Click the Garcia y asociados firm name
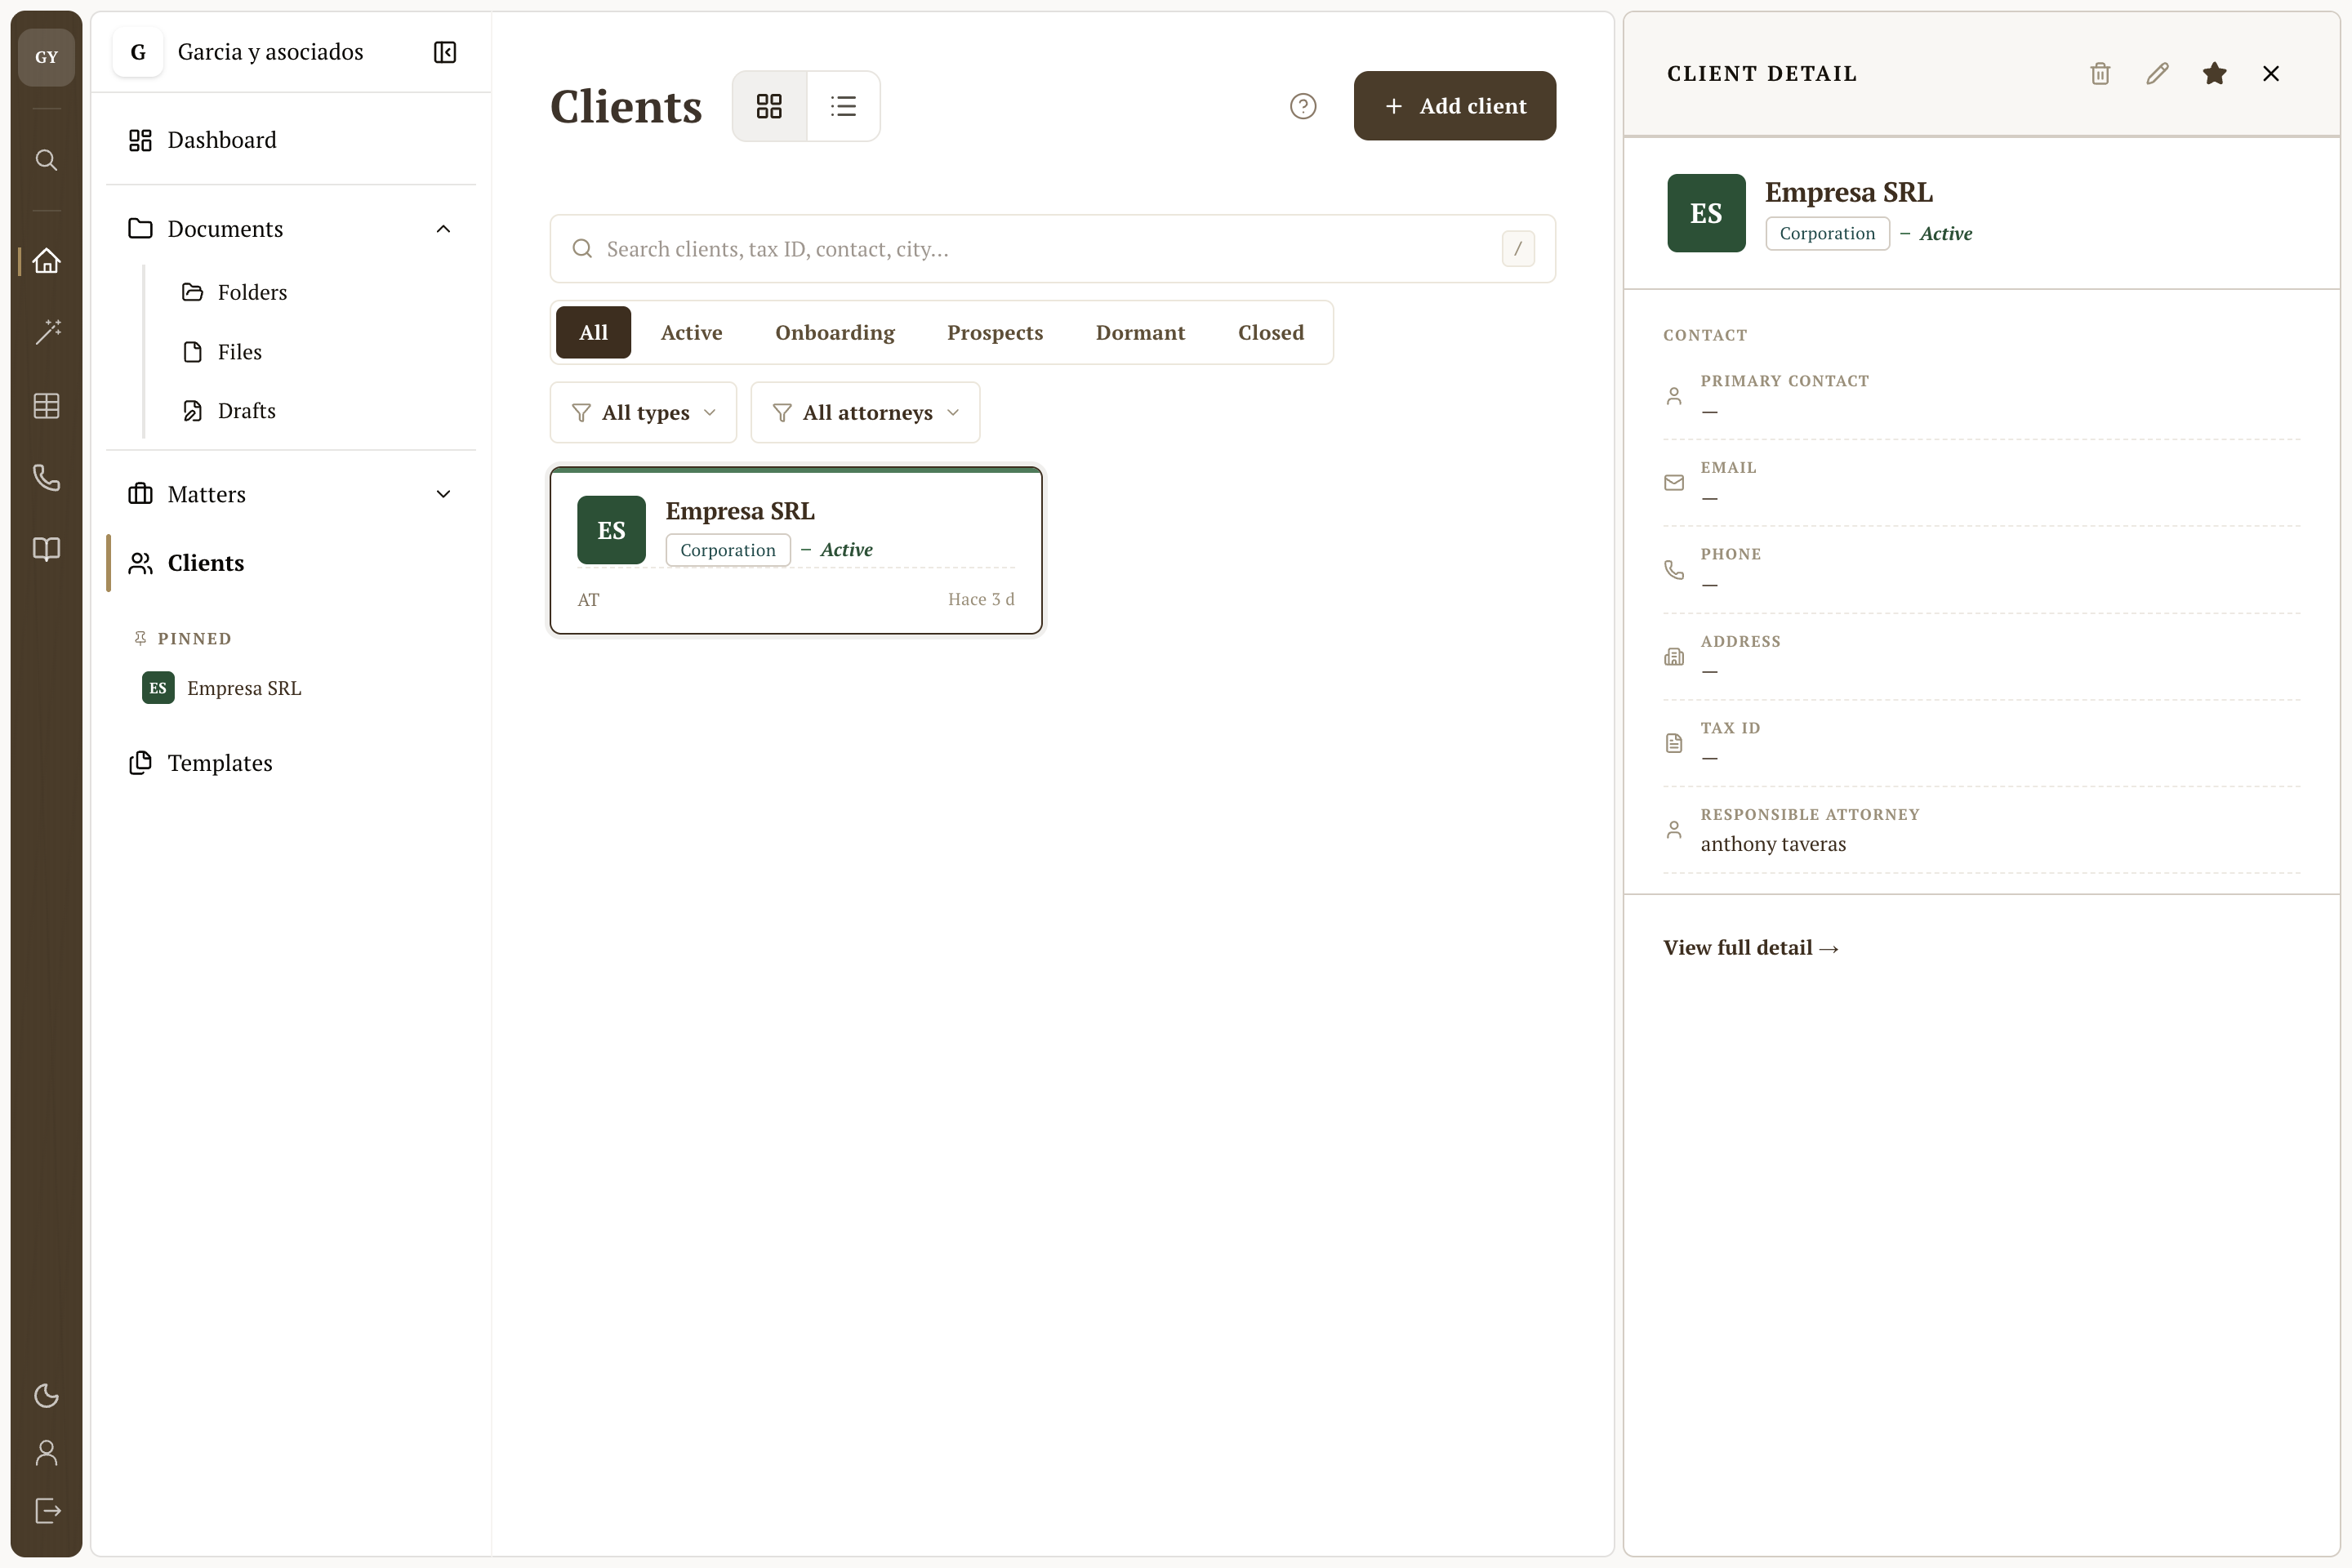 tap(270, 52)
